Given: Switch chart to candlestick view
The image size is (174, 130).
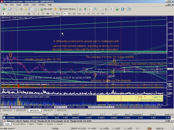Looking at the screenshot, I should (85, 9).
